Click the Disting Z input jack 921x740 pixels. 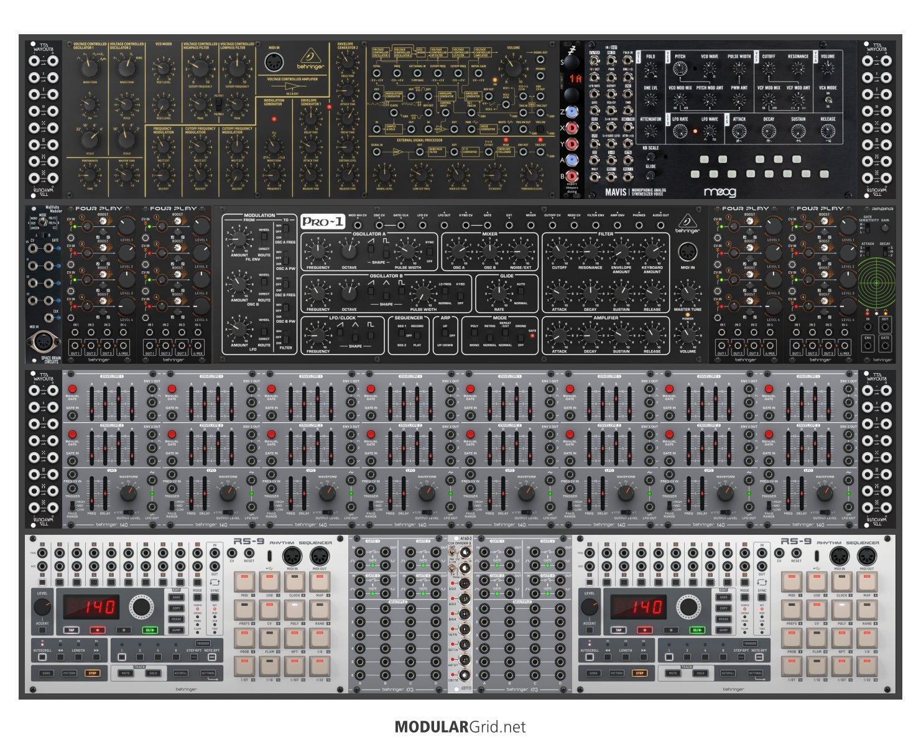(x=572, y=112)
